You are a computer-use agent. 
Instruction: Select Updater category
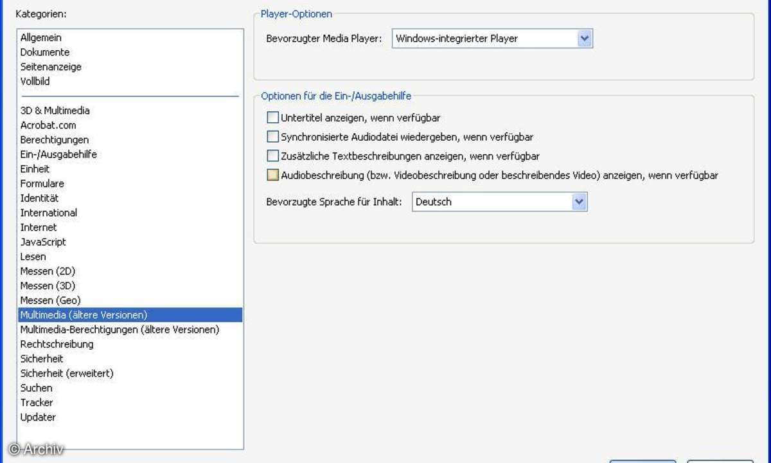click(38, 417)
